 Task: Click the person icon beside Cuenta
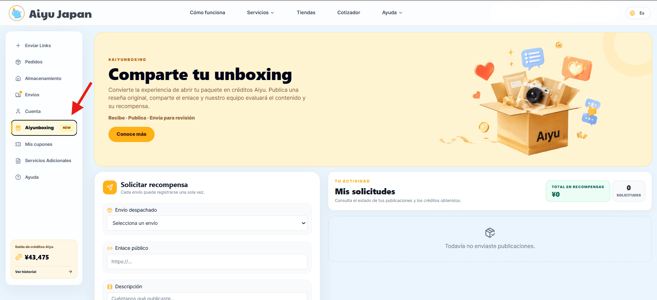coord(18,111)
